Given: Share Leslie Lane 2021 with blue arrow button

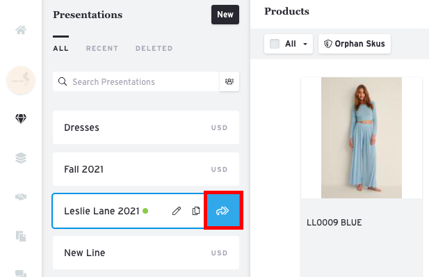Looking at the screenshot, I should (x=222, y=211).
